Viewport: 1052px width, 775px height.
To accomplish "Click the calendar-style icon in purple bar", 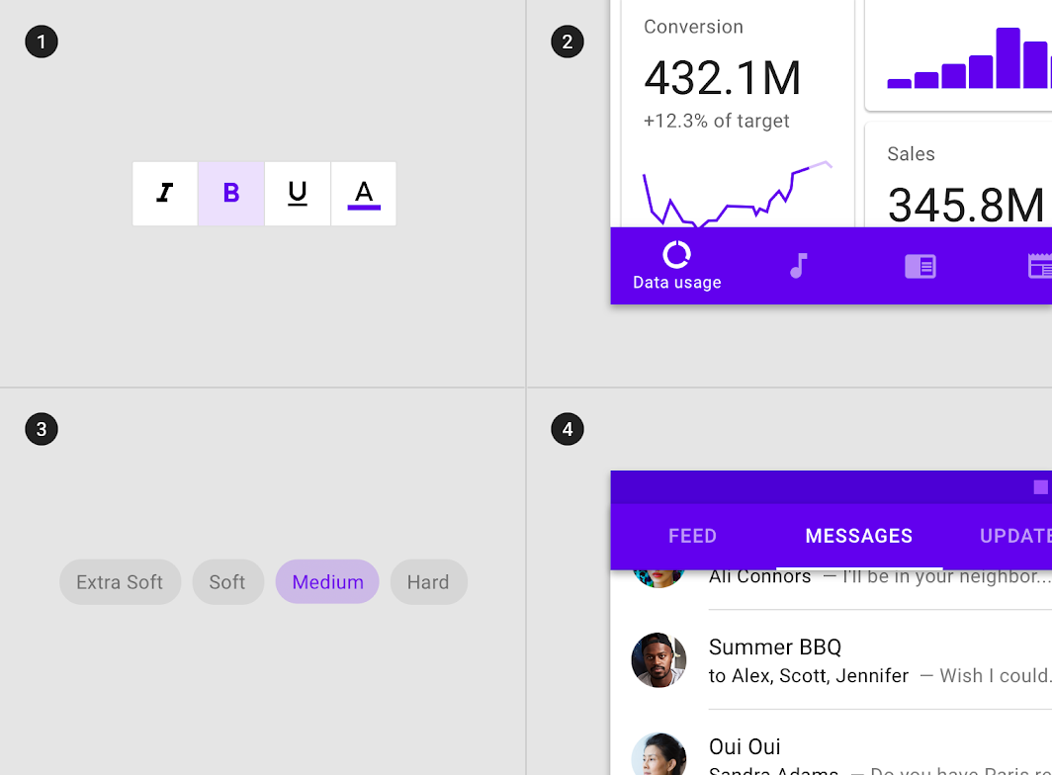I will [x=1040, y=266].
